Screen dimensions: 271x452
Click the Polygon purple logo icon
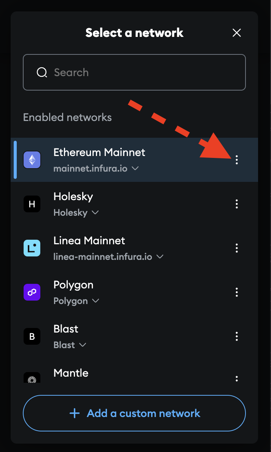pos(32,292)
